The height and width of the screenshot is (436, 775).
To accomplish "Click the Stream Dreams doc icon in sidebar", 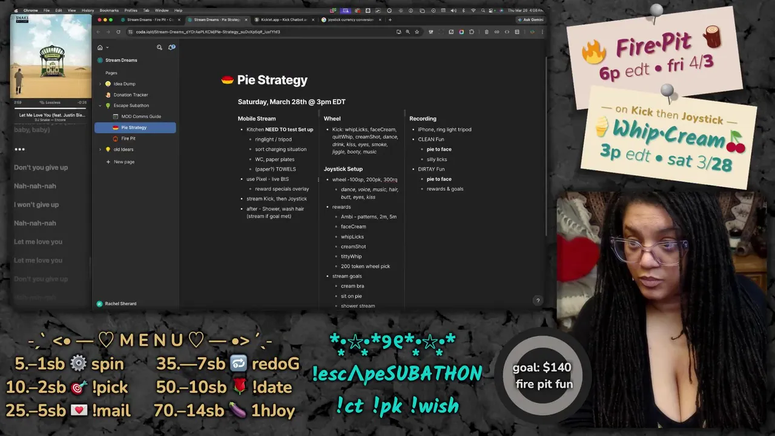I will (100, 60).
